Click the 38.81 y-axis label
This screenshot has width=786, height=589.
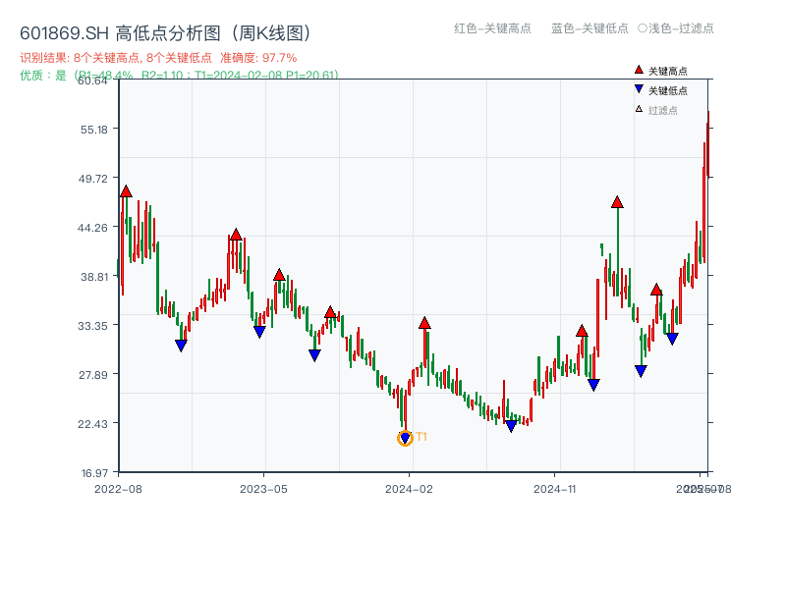click(94, 277)
